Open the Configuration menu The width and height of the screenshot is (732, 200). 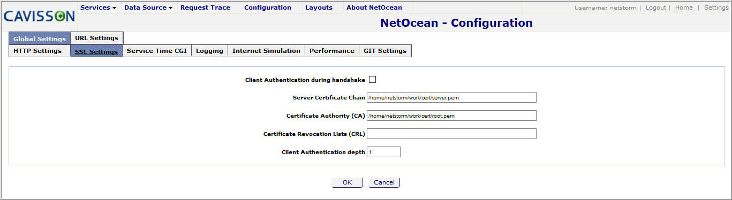(x=268, y=7)
